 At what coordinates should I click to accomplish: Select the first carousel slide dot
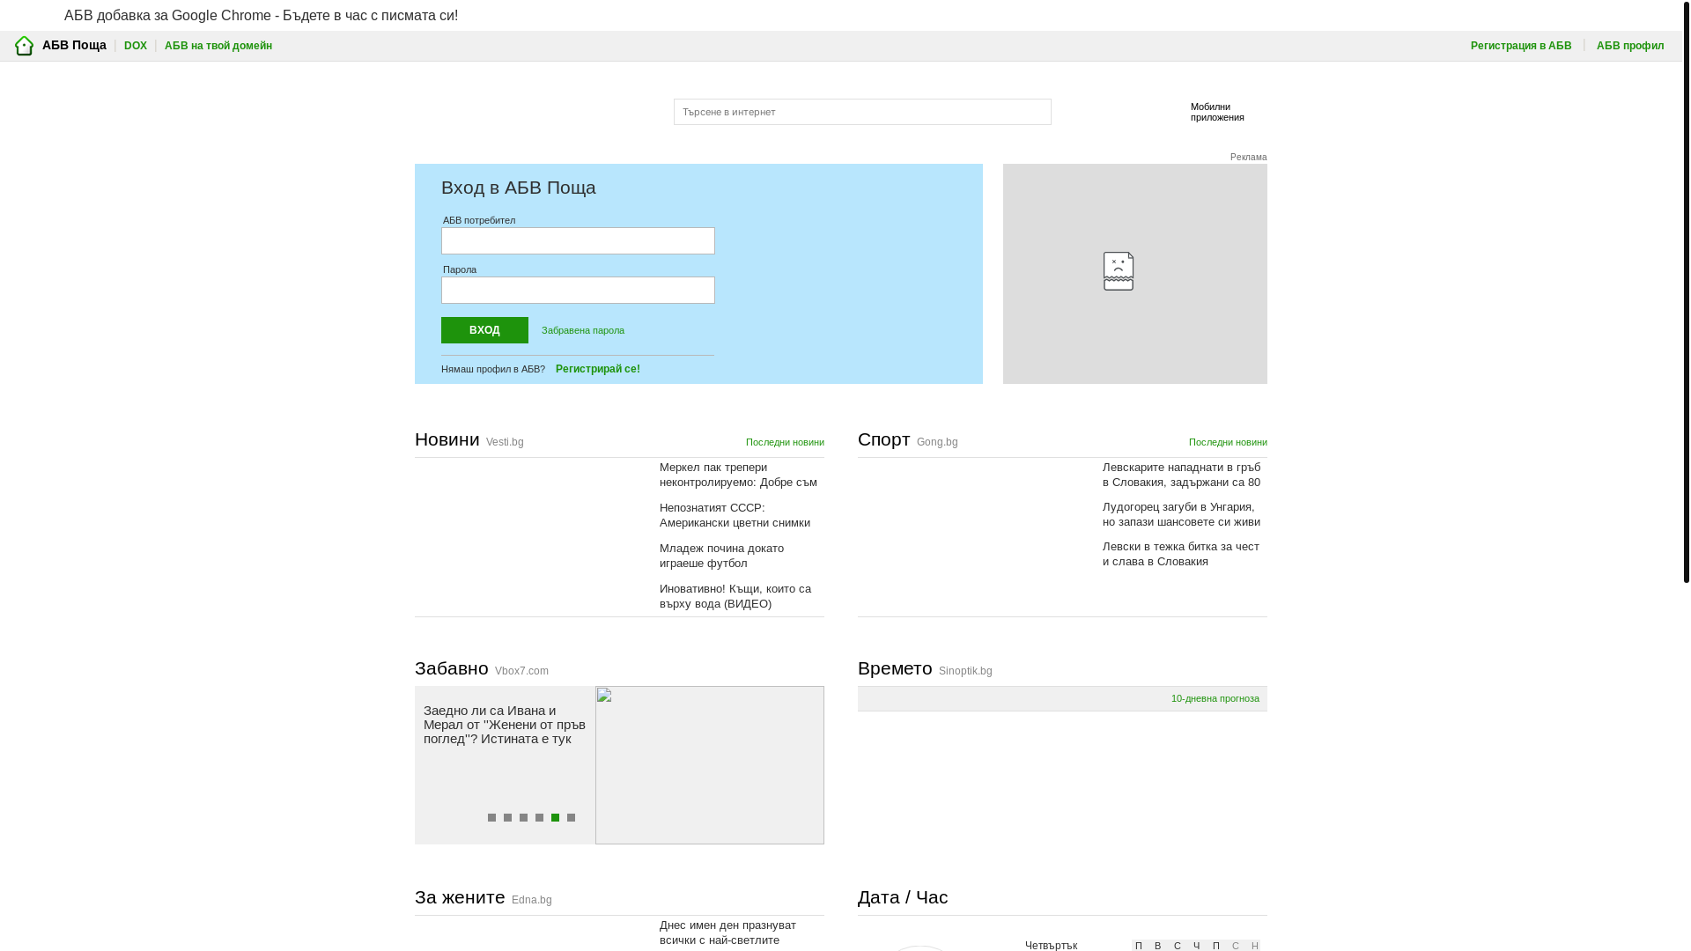[x=491, y=818]
